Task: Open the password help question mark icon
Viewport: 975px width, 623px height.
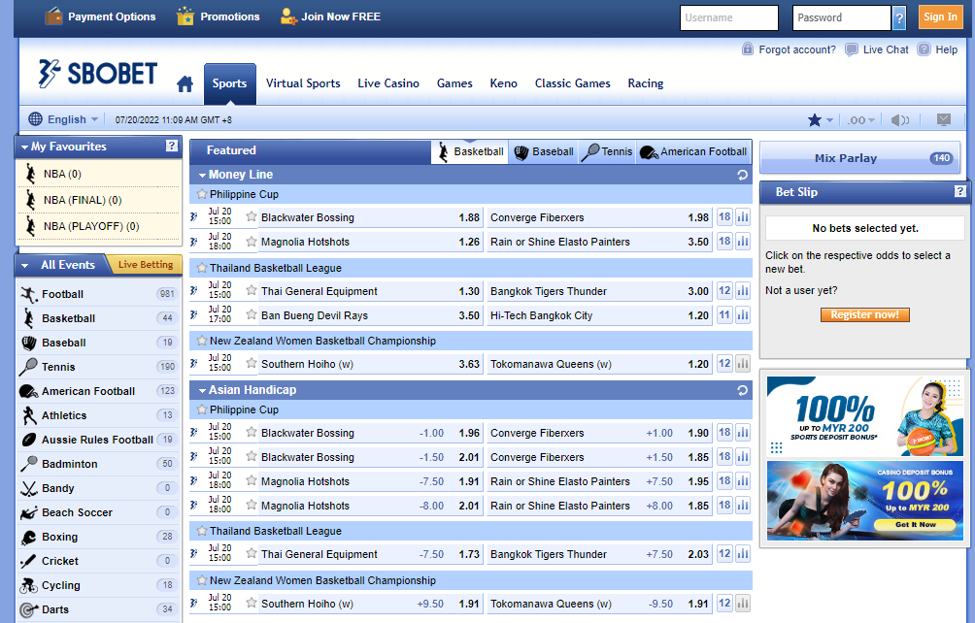Action: click(x=898, y=17)
